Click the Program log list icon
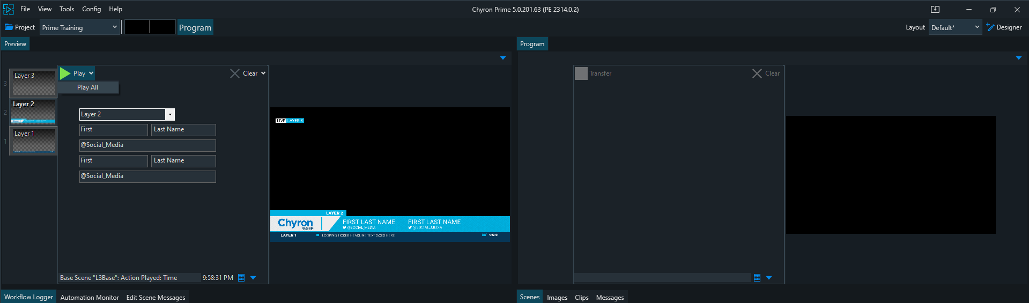Image resolution: width=1029 pixels, height=303 pixels. [x=757, y=278]
